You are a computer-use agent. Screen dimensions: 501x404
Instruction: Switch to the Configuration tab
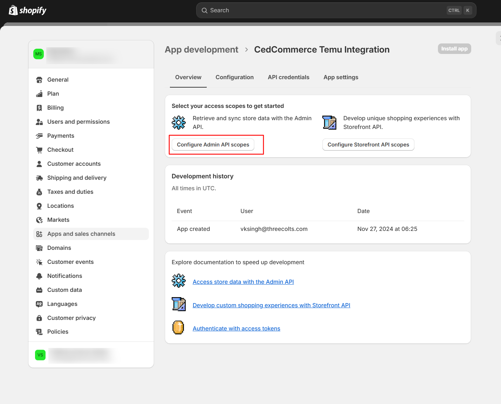(x=234, y=77)
